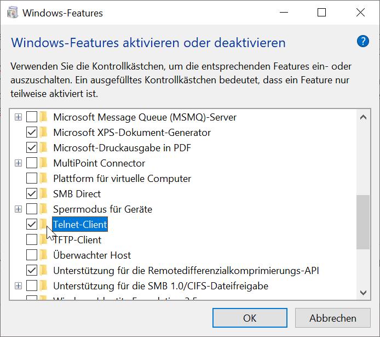Expand Unterstützung für die SMB 1.0/CIFS-Dateifreigabe
The image size is (380, 337).
pyautogui.click(x=18, y=285)
